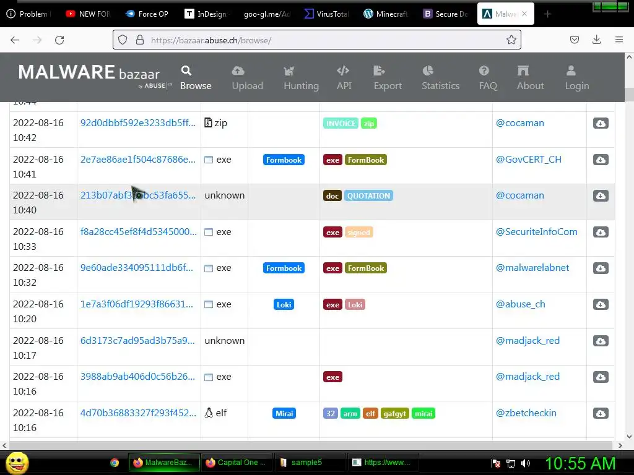Select the signed tag
Screen dimensions: 634x475
[x=358, y=233]
